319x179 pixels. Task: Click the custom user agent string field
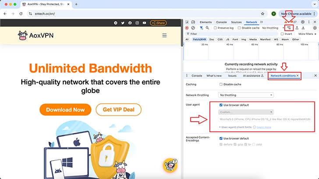[x=265, y=119]
